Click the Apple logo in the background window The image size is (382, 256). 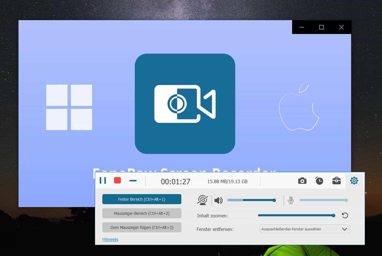[299, 107]
